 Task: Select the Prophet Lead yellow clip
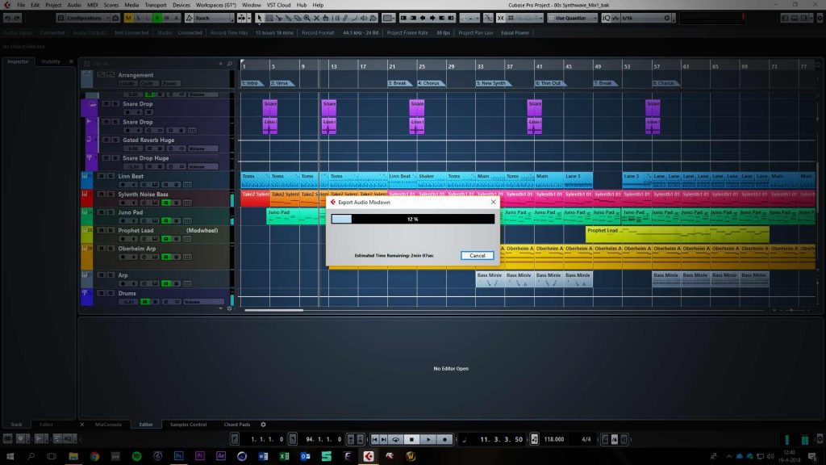678,235
